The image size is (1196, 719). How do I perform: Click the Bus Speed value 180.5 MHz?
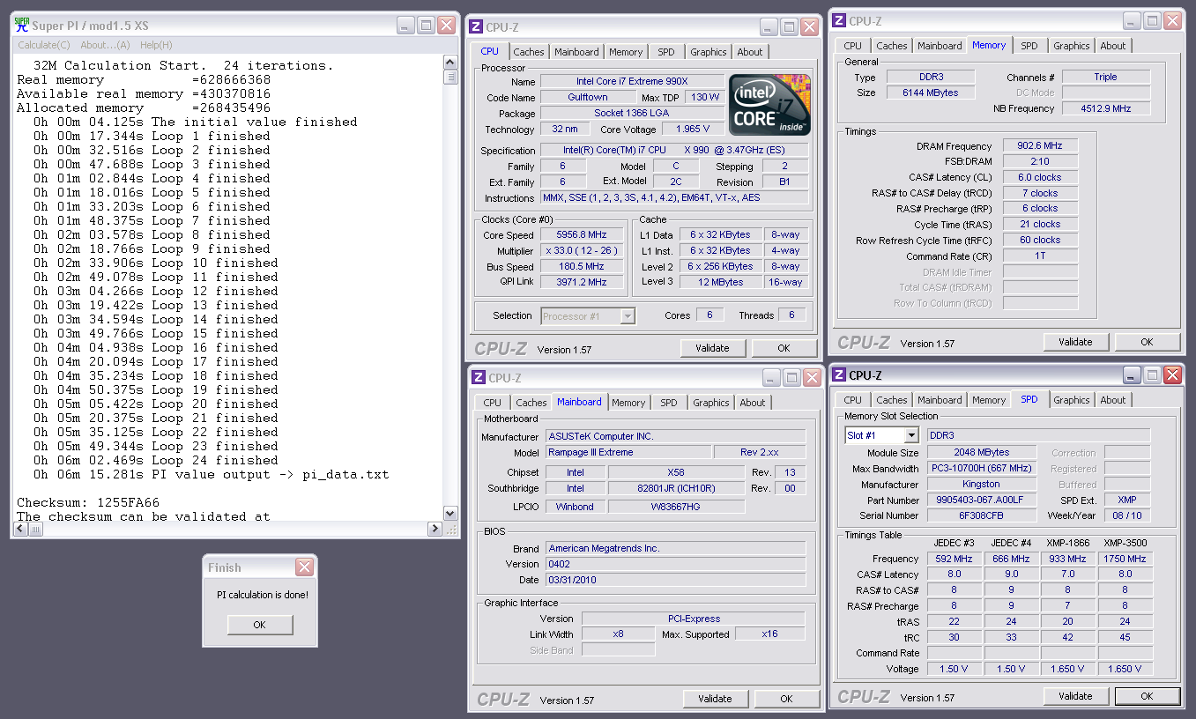click(582, 267)
